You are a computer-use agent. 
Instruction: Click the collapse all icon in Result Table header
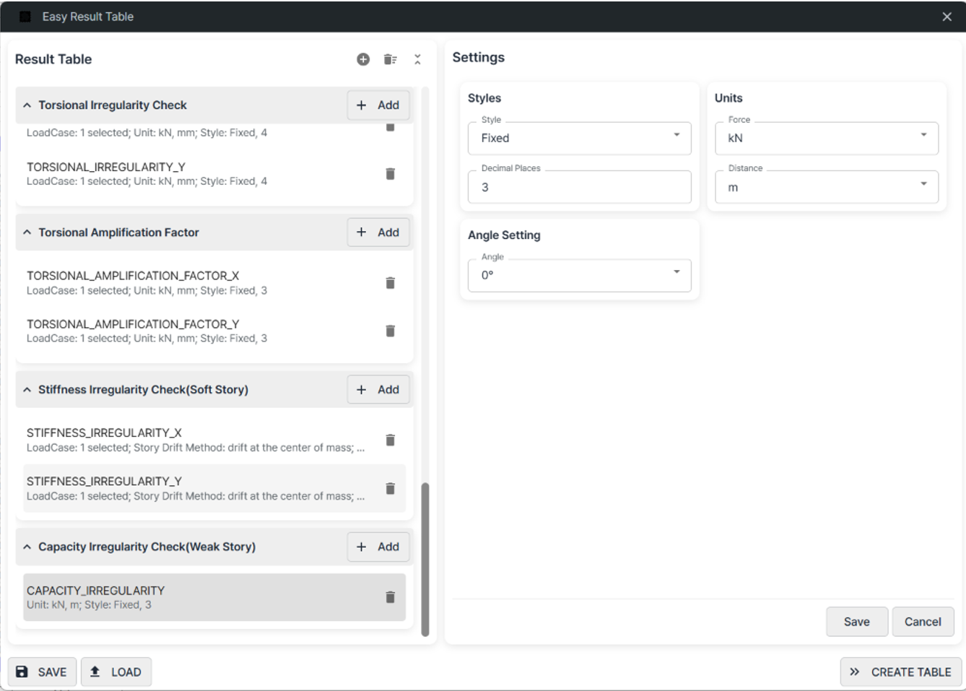pos(417,59)
